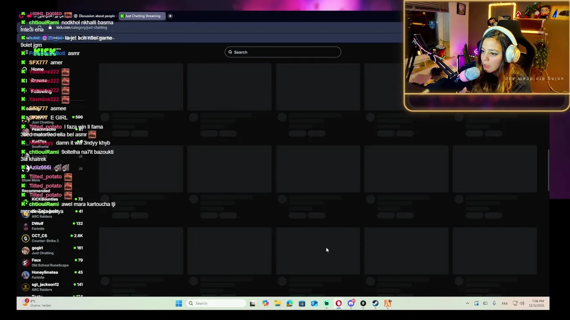
Task: Click the kick.com address bar
Action: tap(81, 28)
